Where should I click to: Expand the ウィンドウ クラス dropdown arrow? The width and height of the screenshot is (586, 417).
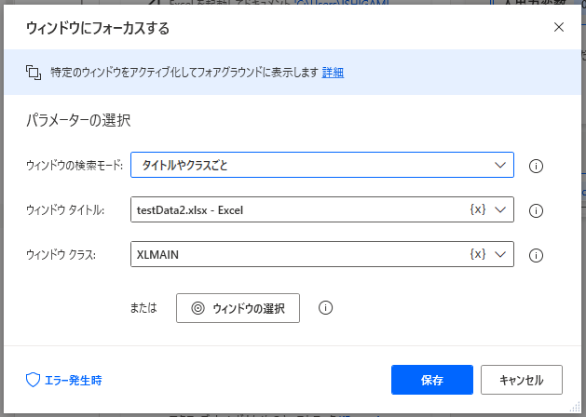pos(501,253)
